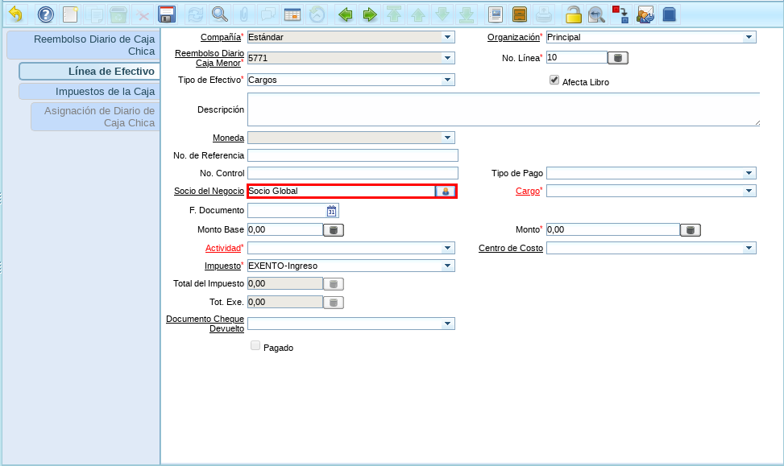Jump to first record arrow icon
The image size is (784, 466).
pos(394,14)
